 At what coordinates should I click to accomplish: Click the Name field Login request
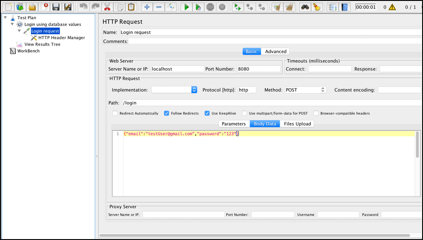(271, 32)
